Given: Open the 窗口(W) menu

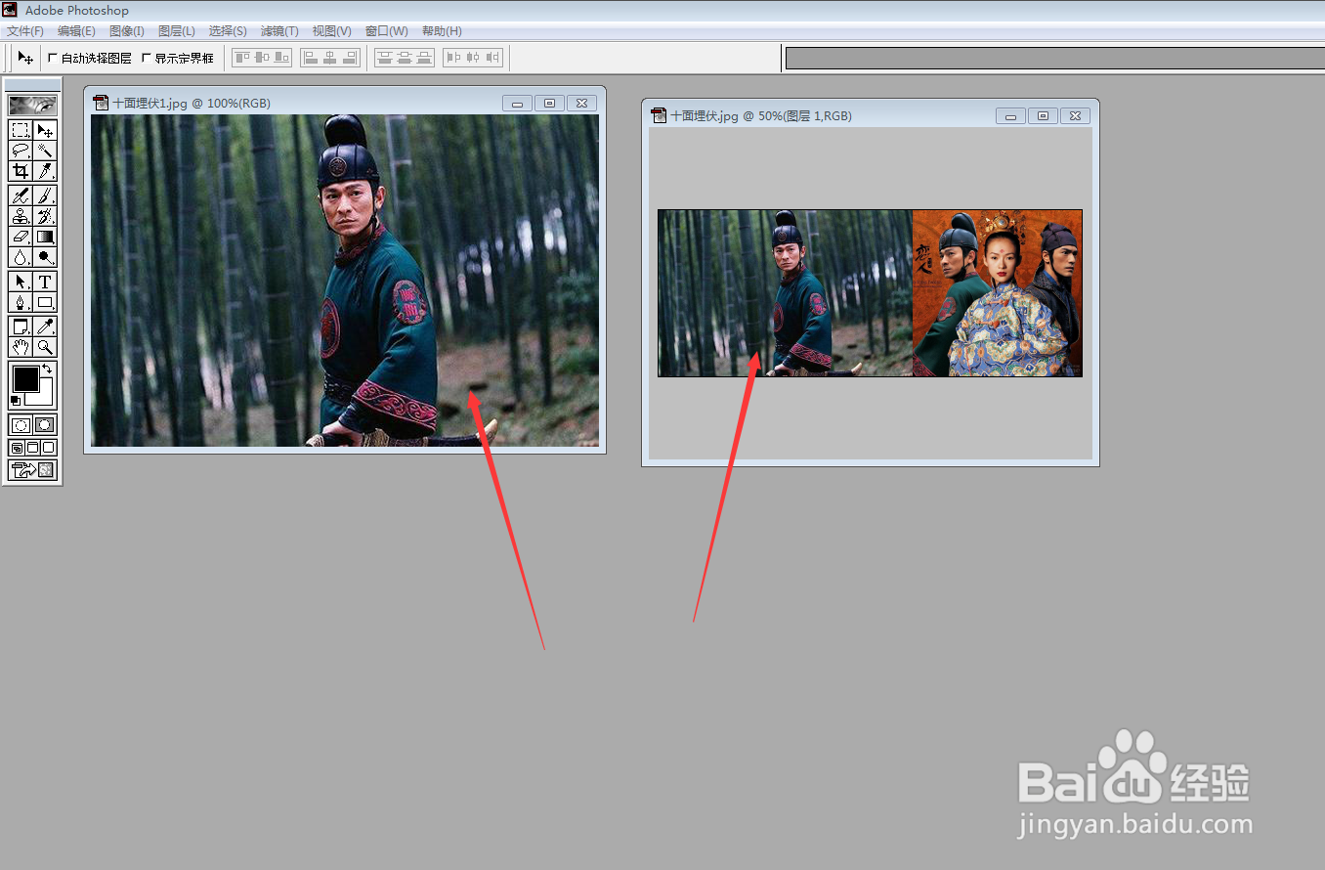Looking at the screenshot, I should point(387,31).
